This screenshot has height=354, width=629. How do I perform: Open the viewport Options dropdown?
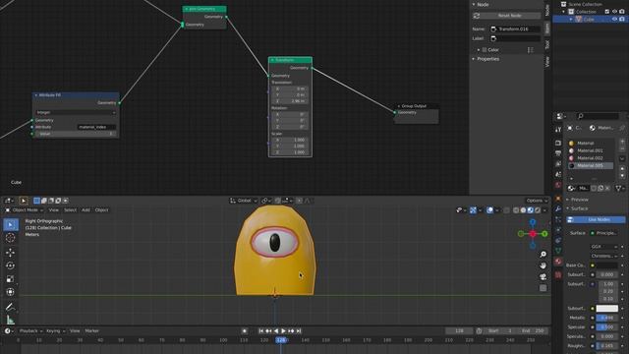pos(538,201)
